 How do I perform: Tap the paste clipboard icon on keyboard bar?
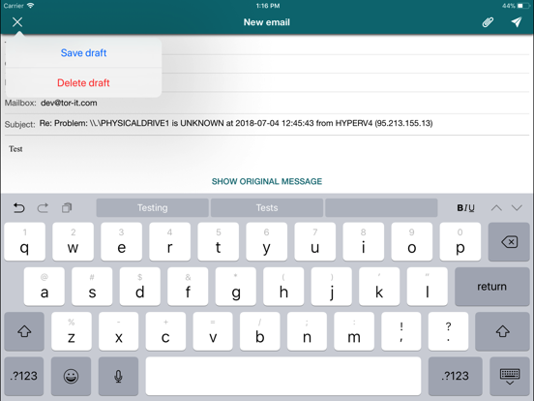[67, 207]
